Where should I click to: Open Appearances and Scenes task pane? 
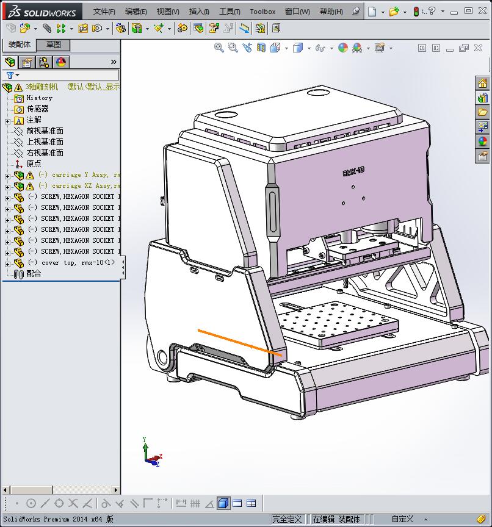coord(483,142)
